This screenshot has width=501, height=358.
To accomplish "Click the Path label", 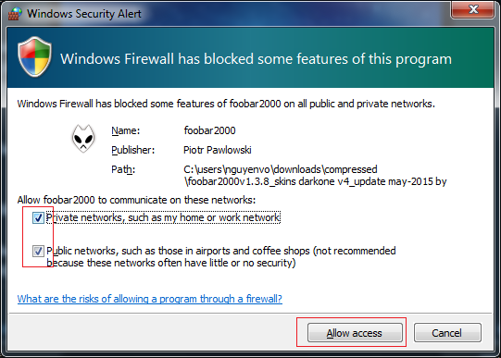I will point(123,169).
